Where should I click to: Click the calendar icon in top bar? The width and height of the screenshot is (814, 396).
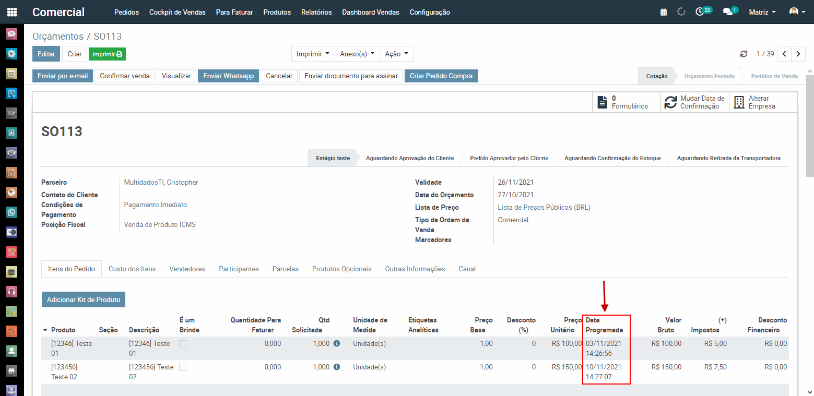click(664, 12)
